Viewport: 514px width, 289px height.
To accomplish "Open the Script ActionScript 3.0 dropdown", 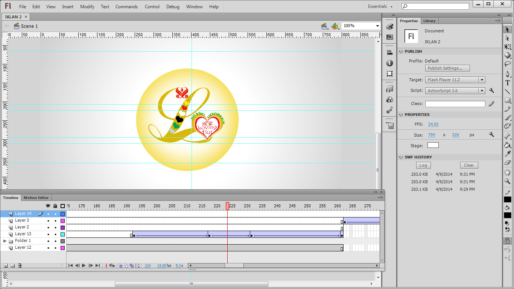I will [455, 91].
